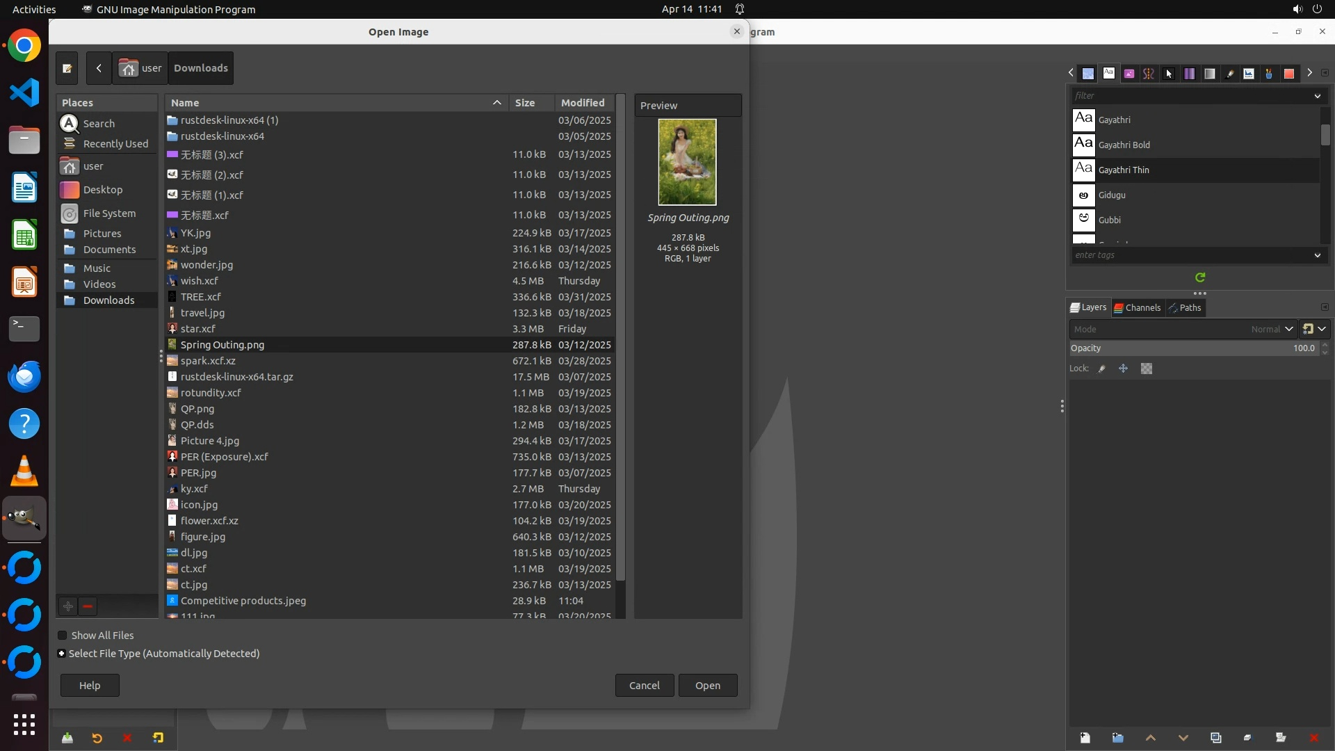This screenshot has width=1335, height=751.
Task: Enable the Show All Files checkbox
Action: [63, 636]
